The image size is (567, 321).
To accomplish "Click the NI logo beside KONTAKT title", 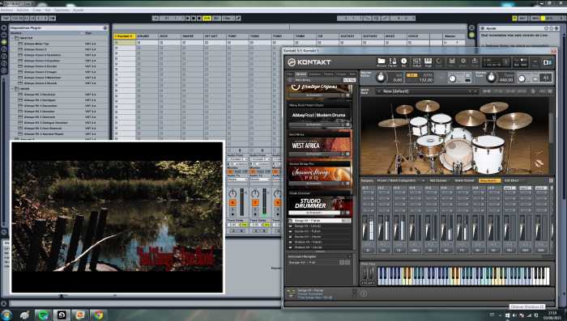I will pos(292,62).
